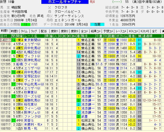
Task: Click the owner name 嶋田賢
Action: point(16,7)
